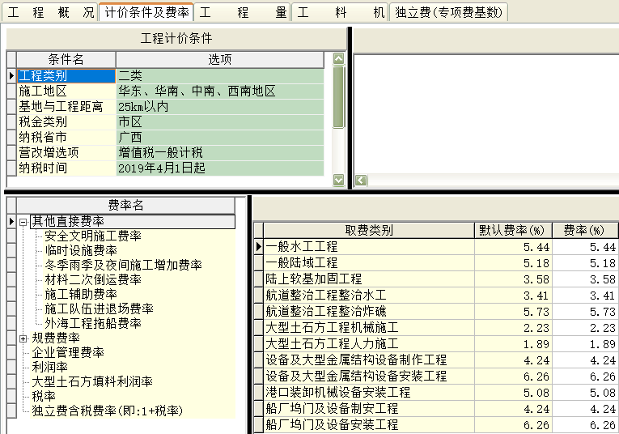Select 安全文明施工费率 in the rate tree
Screen dimensions: 619x434
(x=92, y=236)
